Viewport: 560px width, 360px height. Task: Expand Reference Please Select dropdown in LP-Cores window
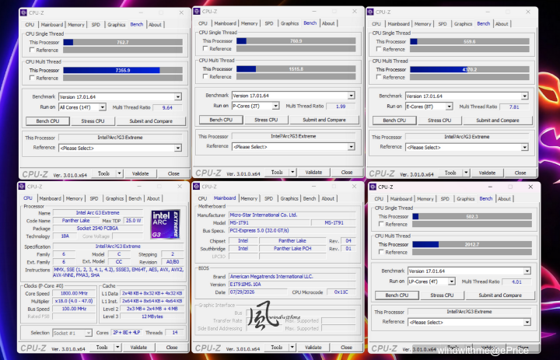[x=527, y=322]
